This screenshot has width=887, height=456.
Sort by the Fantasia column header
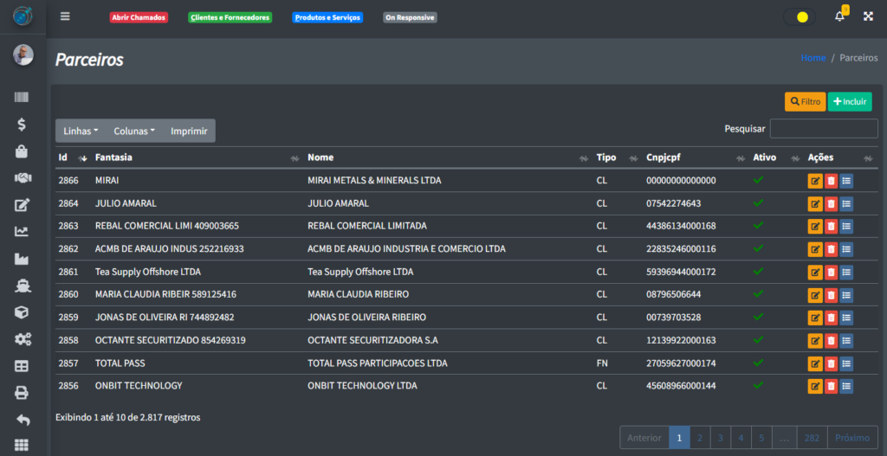[113, 157]
